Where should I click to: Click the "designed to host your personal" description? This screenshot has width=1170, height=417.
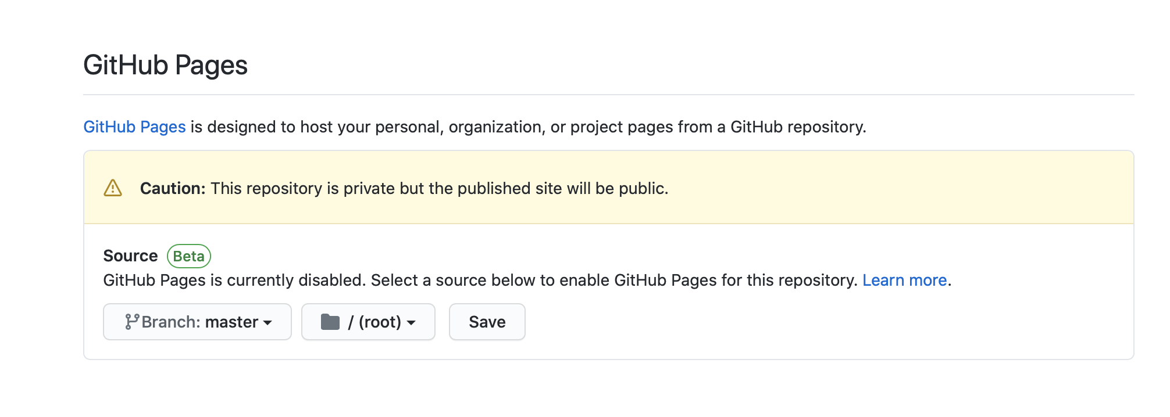523,127
